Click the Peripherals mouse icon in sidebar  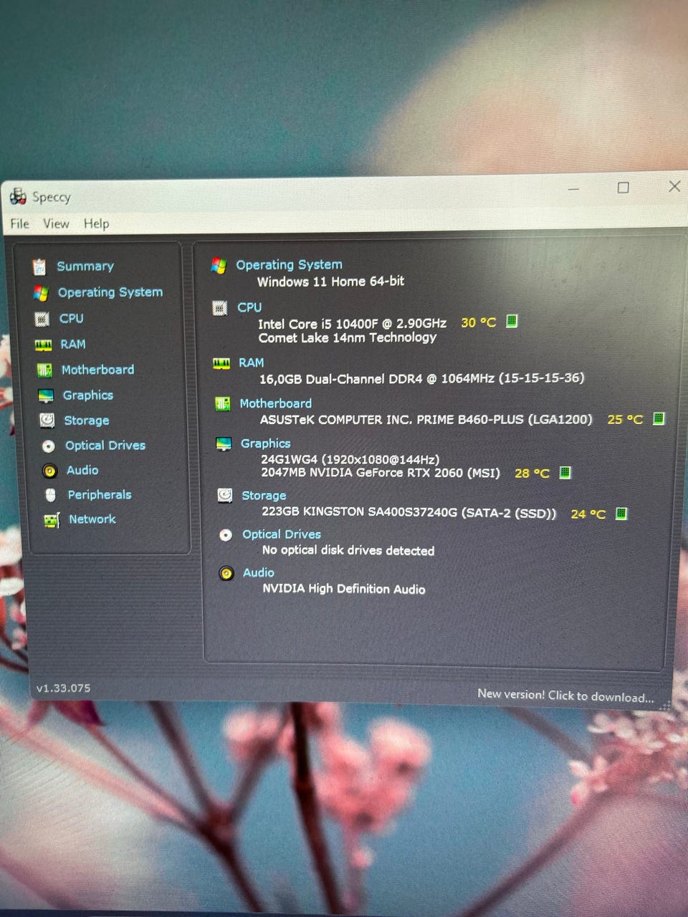(50, 495)
